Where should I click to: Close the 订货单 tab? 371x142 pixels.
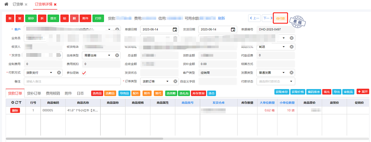click(x=26, y=5)
